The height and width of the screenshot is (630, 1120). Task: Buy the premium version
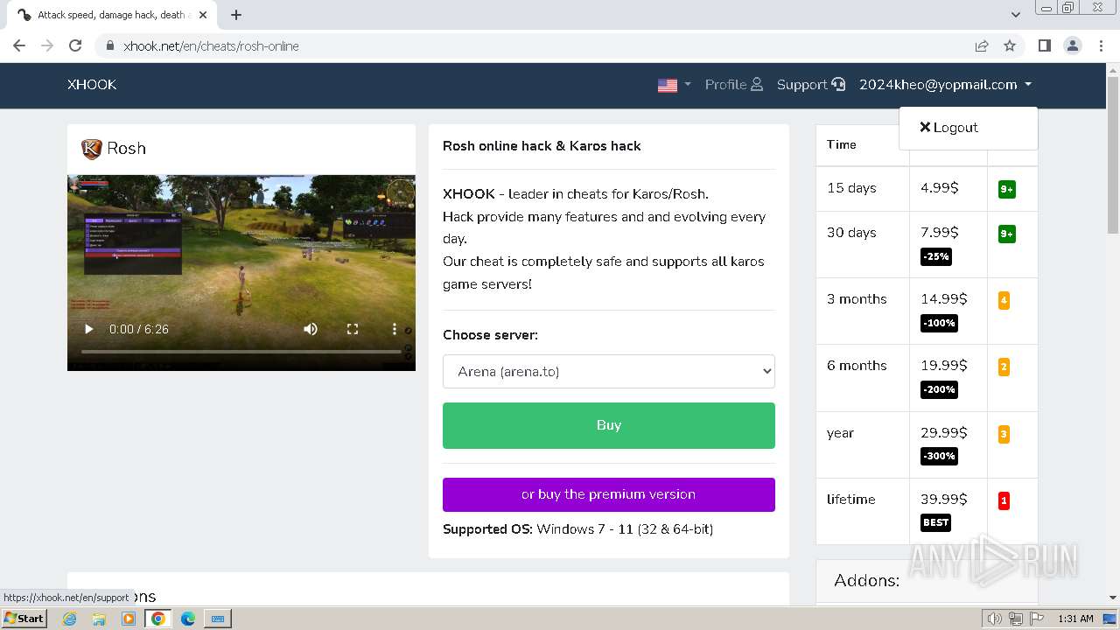[x=609, y=494]
